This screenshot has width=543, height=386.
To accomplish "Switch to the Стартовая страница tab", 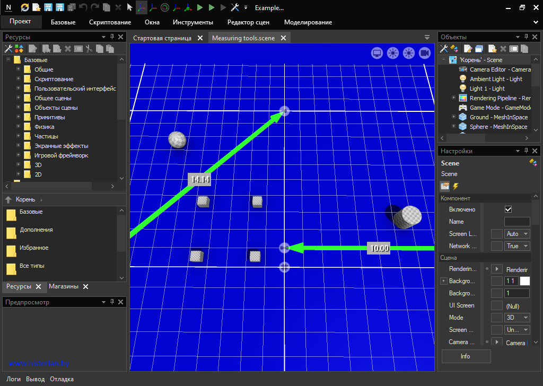I will click(162, 38).
